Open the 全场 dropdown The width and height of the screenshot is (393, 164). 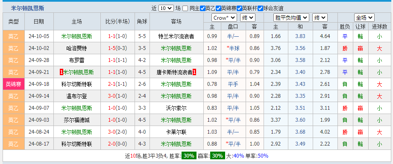click(364, 18)
